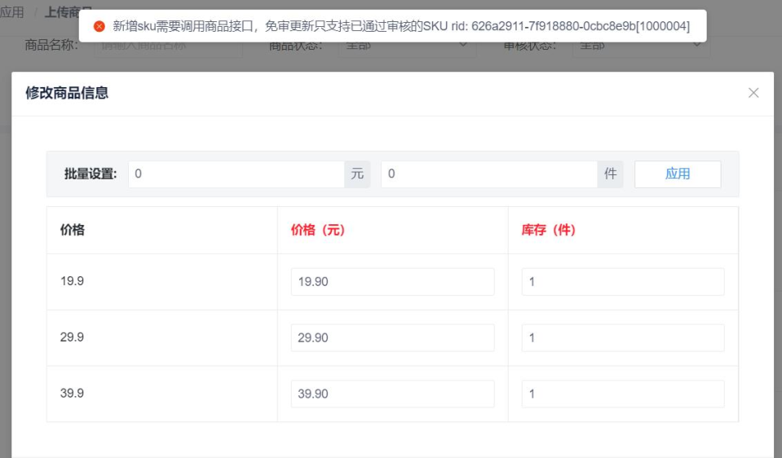Focus the batch stock quantity input
The image size is (782, 458).
click(x=489, y=174)
